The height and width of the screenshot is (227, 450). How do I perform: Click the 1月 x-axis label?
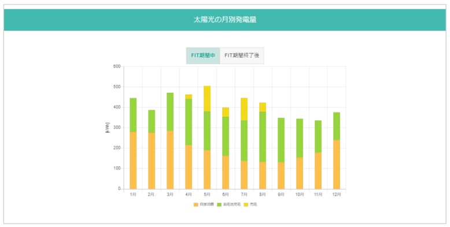(x=133, y=195)
